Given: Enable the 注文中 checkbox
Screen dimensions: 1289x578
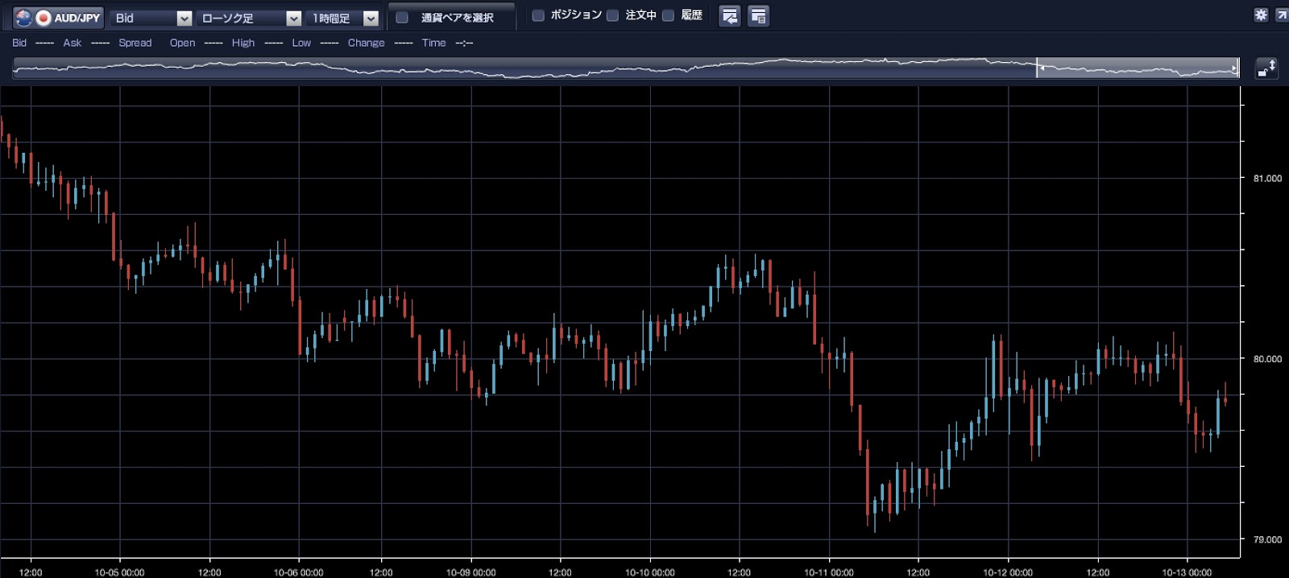Looking at the screenshot, I should [x=612, y=15].
